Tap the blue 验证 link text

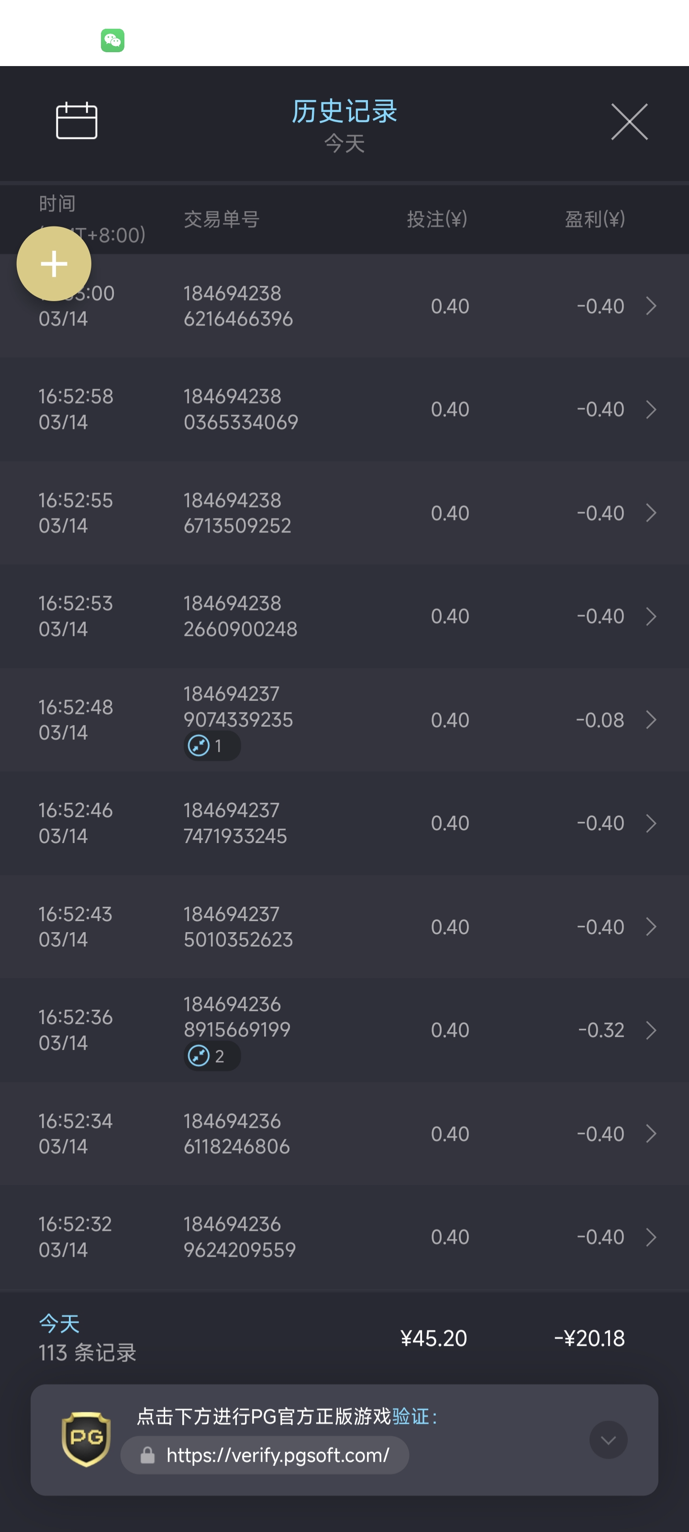point(410,1416)
